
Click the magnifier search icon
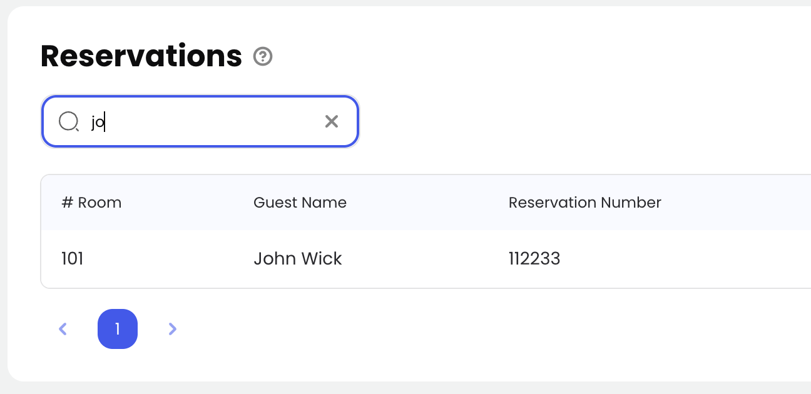coord(68,121)
